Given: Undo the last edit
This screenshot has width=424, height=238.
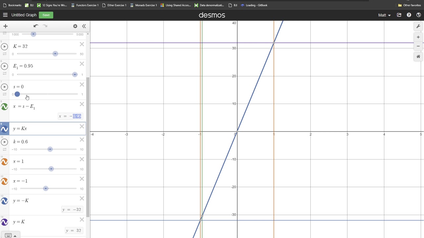Looking at the screenshot, I should (x=36, y=26).
